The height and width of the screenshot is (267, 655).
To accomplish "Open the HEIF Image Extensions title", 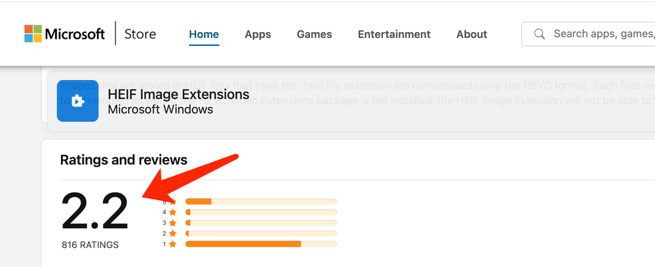I will pos(178,94).
